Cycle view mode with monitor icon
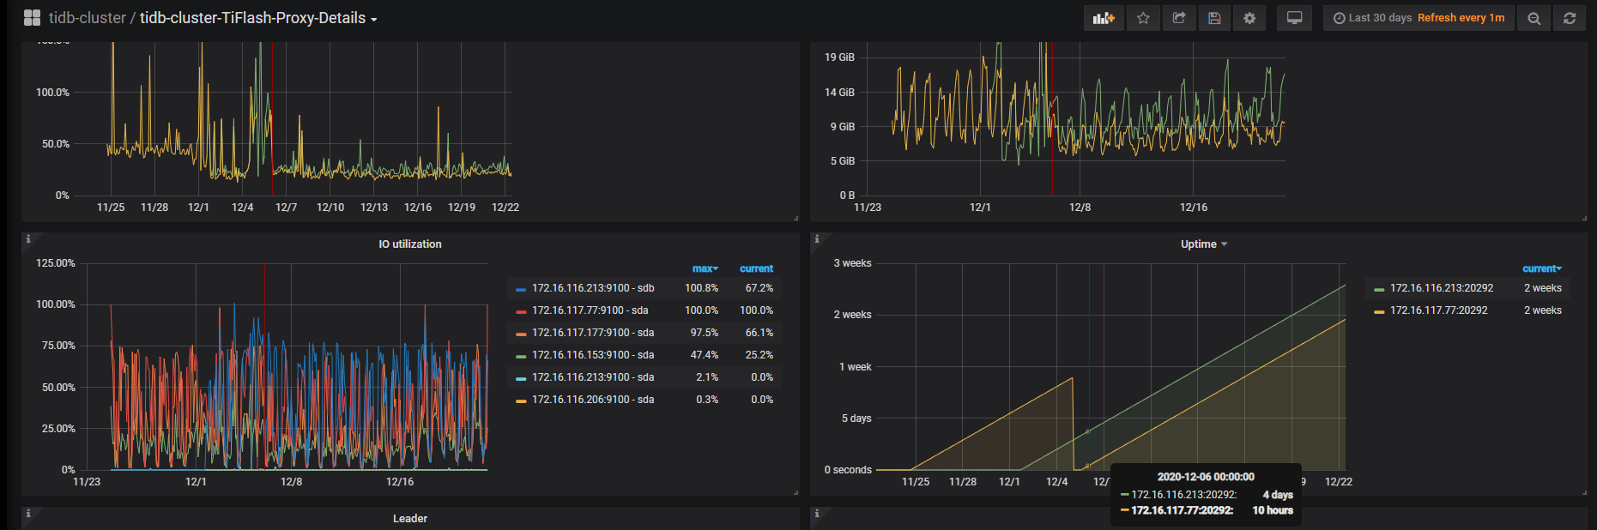The image size is (1597, 530). click(x=1294, y=18)
